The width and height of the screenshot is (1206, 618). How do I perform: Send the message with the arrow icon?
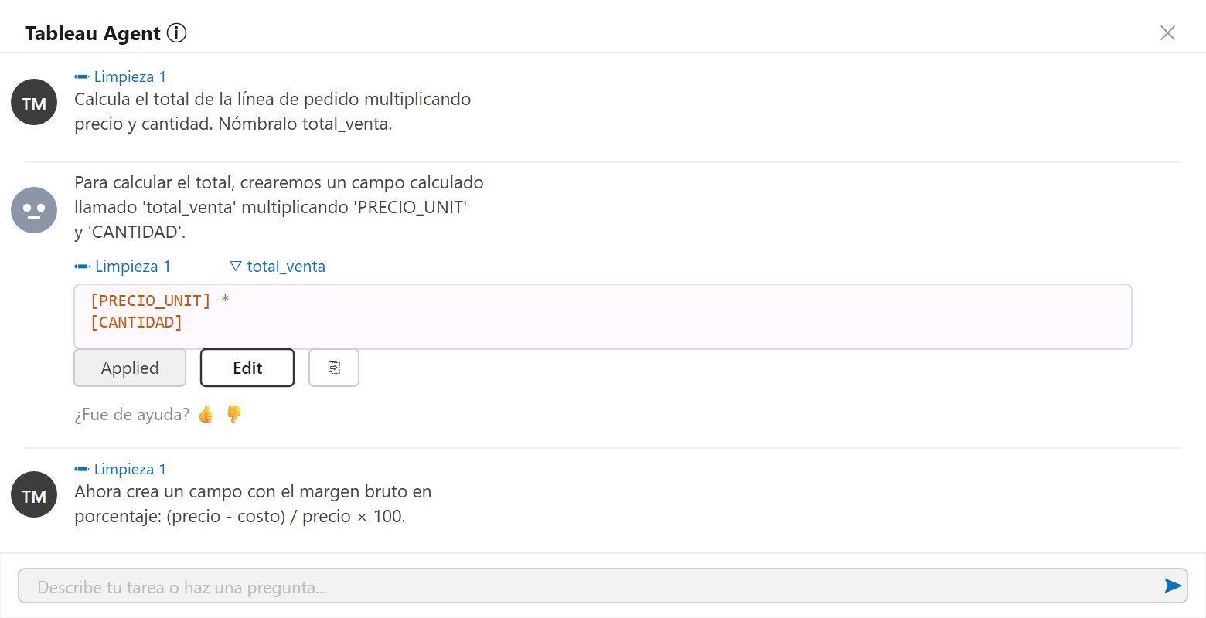click(1173, 586)
